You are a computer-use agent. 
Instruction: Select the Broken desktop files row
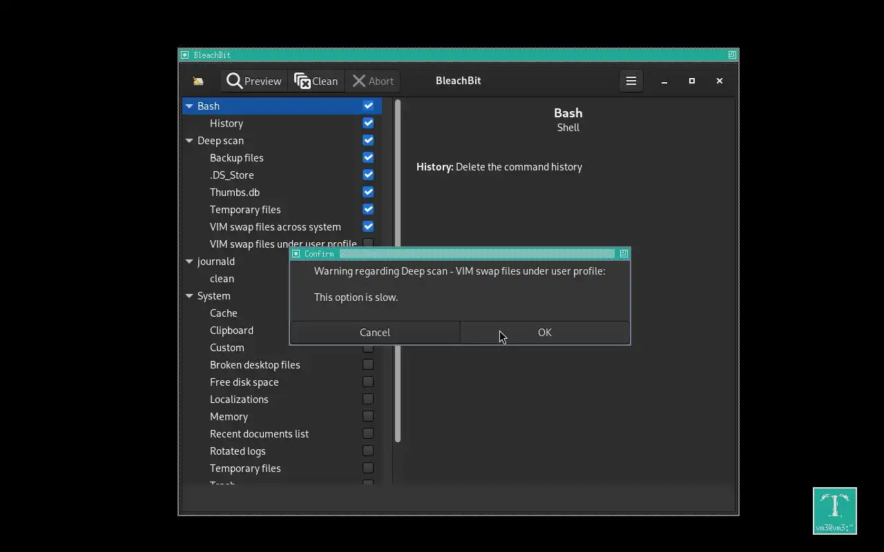(x=282, y=364)
